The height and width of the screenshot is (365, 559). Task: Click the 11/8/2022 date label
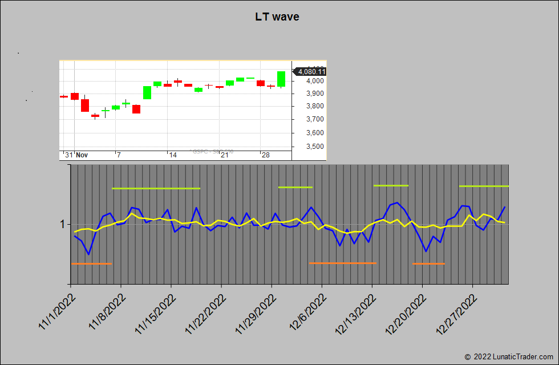[107, 311]
